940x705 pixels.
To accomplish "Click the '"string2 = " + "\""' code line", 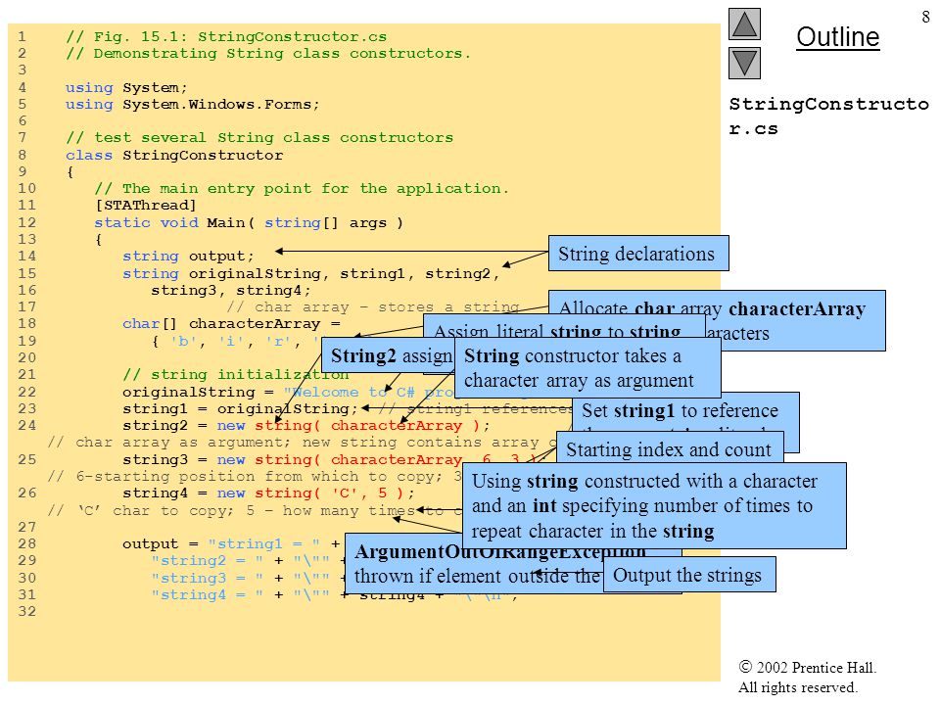I will 241,560.
